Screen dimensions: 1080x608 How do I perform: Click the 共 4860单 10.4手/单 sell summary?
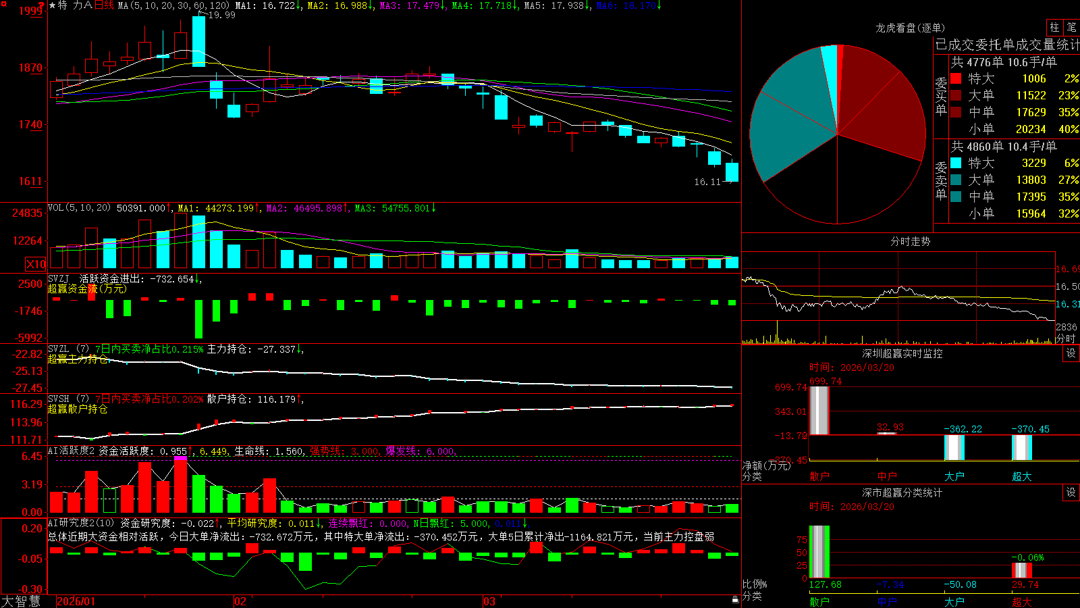tap(1004, 147)
